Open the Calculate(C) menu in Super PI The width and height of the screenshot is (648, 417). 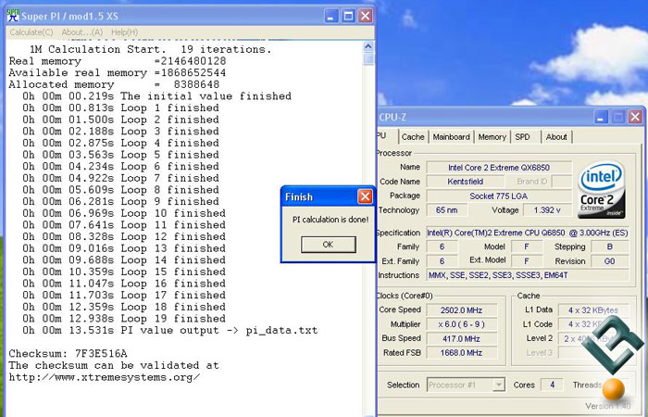click(31, 32)
